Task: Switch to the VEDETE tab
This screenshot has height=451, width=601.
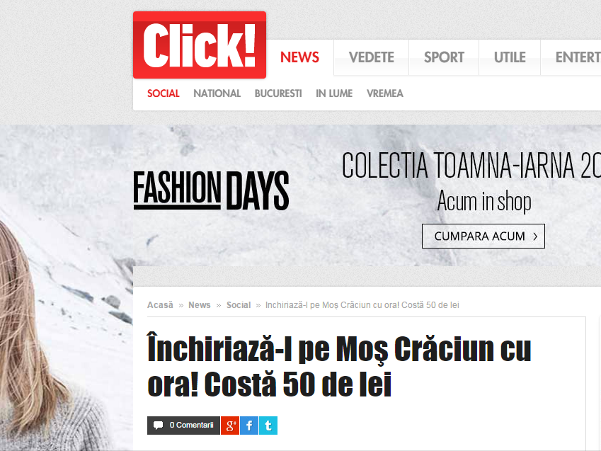Action: point(372,57)
